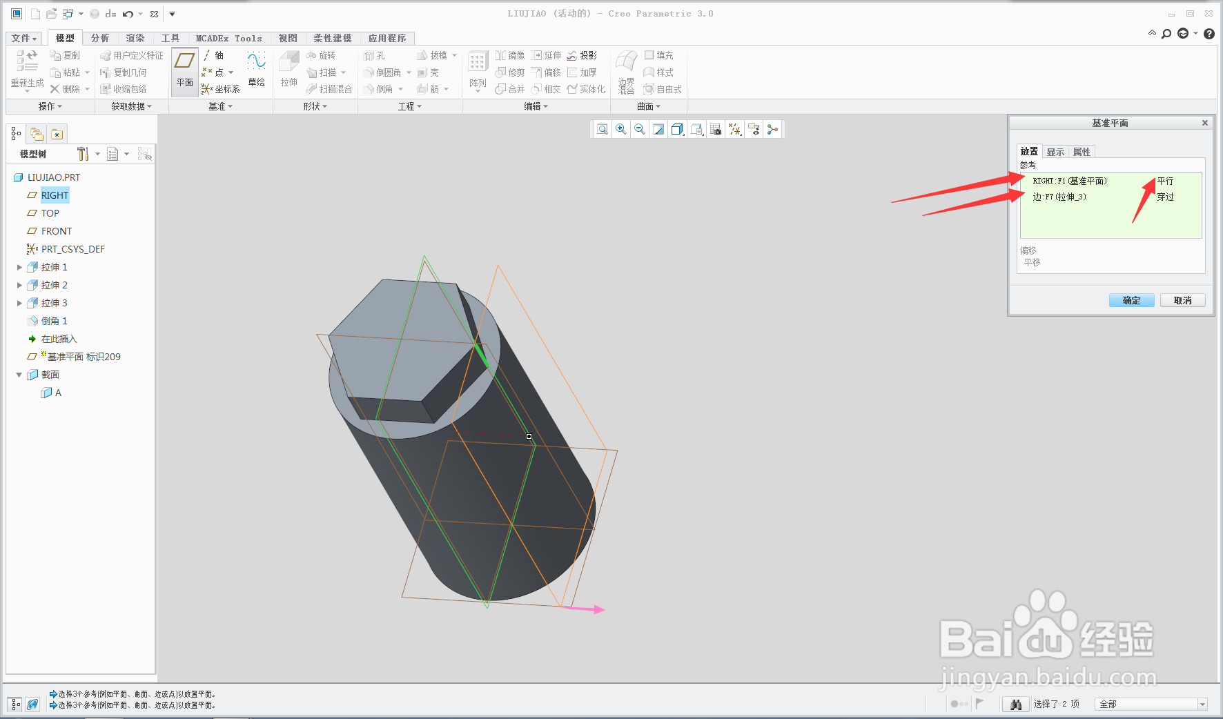The height and width of the screenshot is (719, 1223).
Task: Click the Coordinate System (坐标系) tool
Action: click(221, 89)
